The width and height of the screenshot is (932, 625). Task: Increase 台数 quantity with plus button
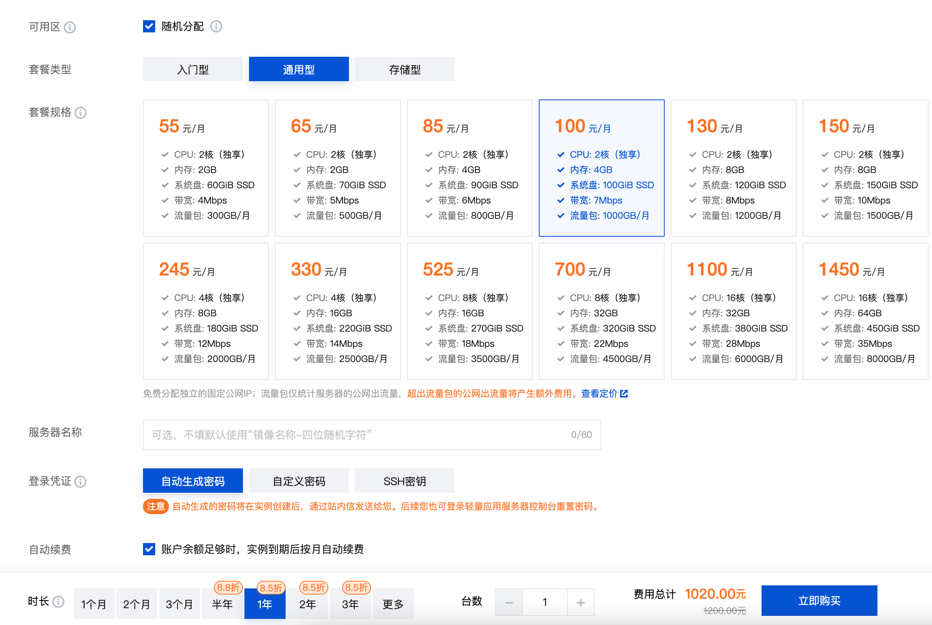tap(581, 602)
